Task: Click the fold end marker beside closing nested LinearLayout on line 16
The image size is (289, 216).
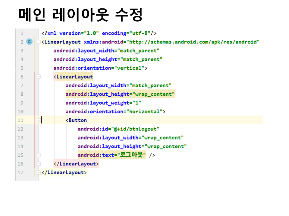Action: point(39,164)
